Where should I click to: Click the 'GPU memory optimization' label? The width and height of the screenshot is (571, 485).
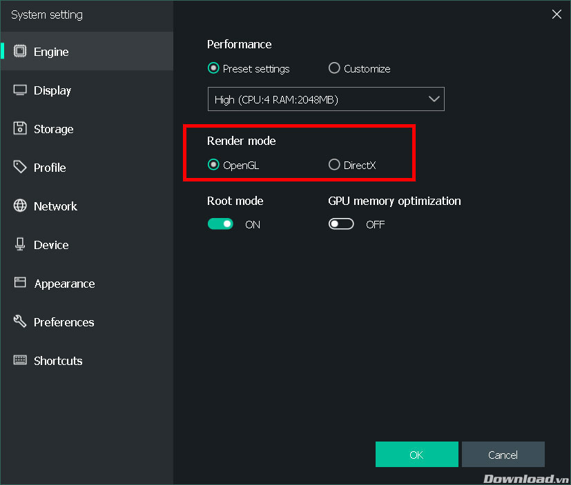click(x=394, y=201)
